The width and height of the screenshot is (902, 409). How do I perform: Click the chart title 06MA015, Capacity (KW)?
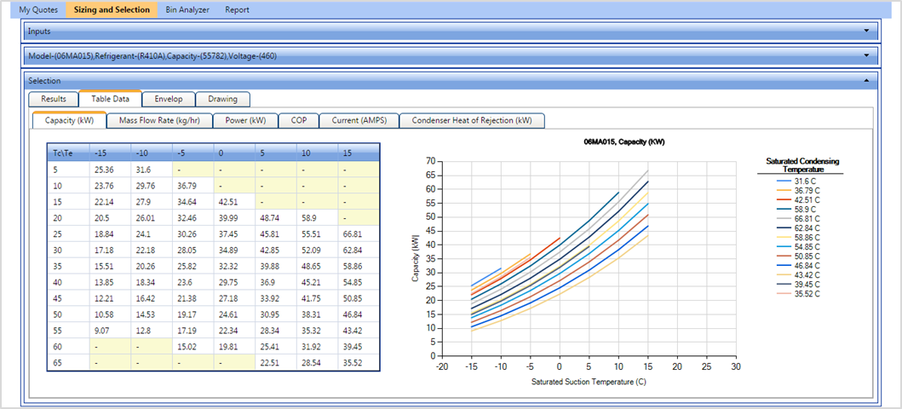pos(623,141)
